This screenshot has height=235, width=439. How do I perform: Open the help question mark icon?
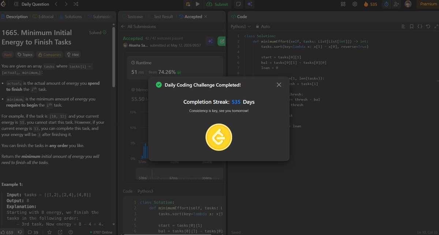(x=71, y=232)
